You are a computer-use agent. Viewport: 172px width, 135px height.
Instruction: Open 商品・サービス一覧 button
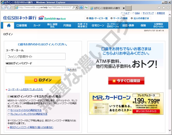(97, 18)
